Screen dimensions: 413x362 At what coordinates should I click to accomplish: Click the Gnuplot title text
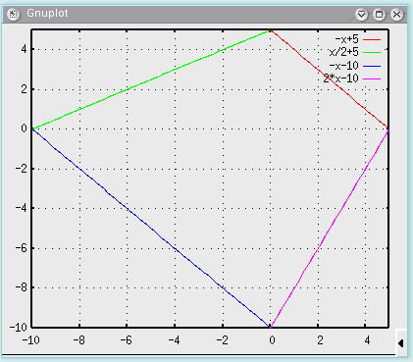[x=47, y=14]
